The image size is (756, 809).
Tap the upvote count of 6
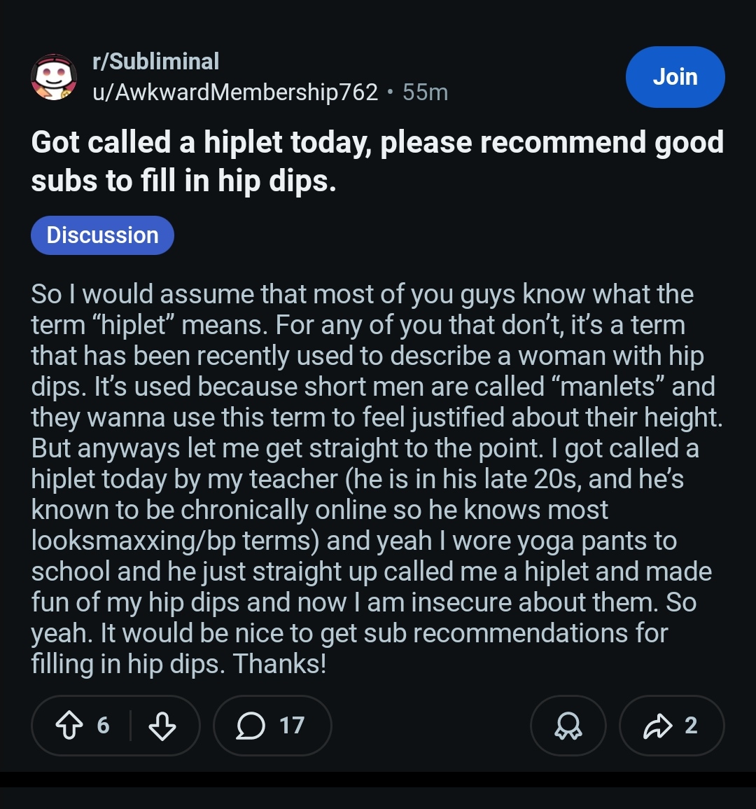pyautogui.click(x=103, y=726)
